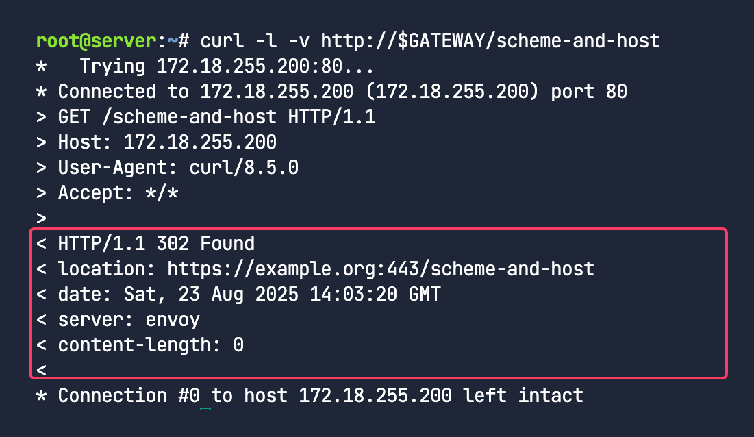This screenshot has height=437, width=754.
Task: Click the Trying 172.18.255.200:80 line
Action: tap(227, 66)
